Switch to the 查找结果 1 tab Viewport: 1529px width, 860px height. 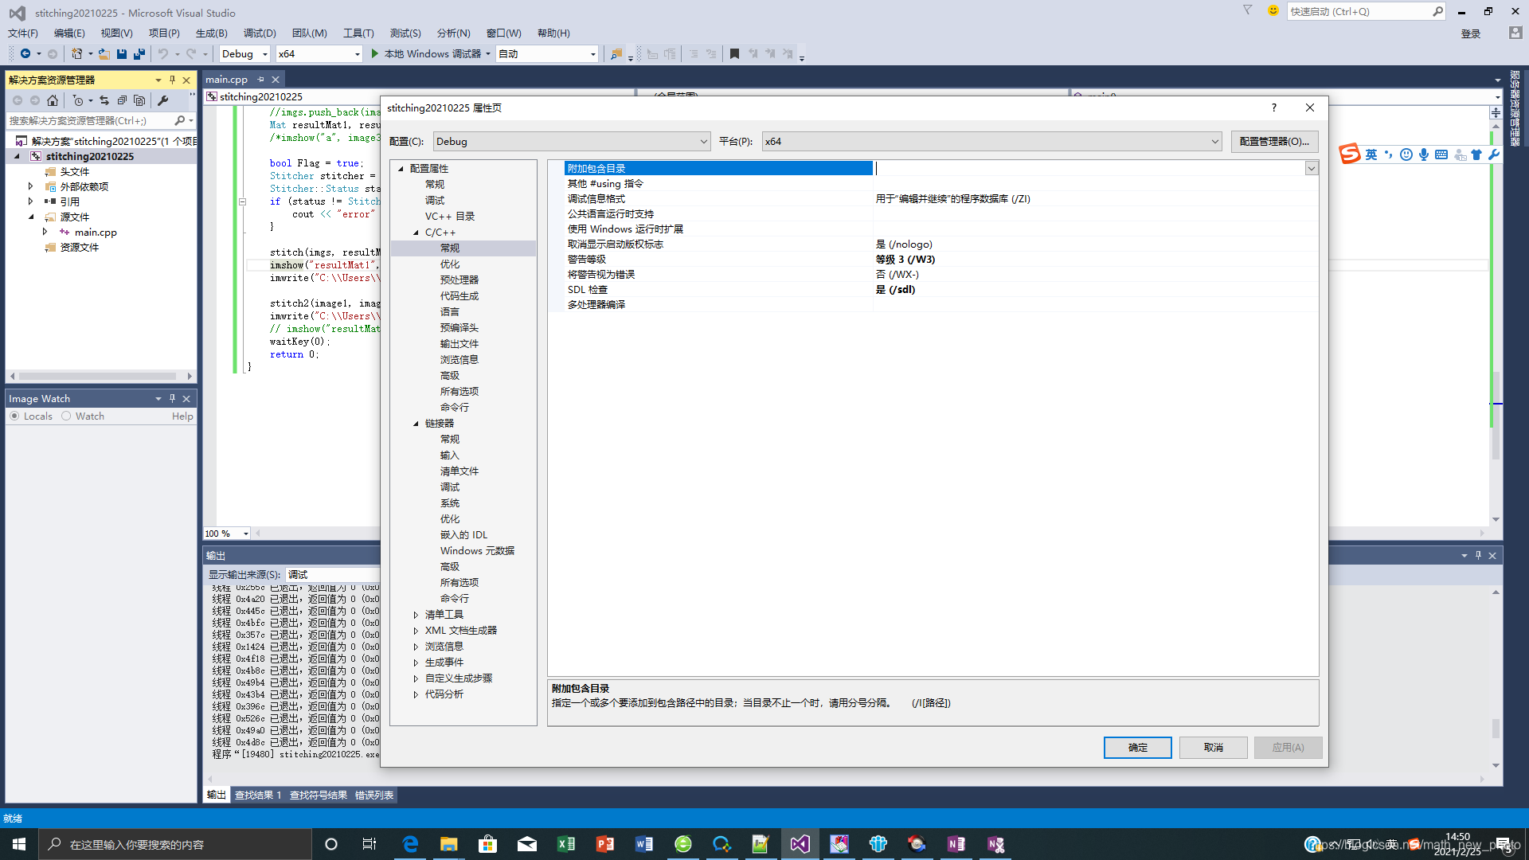[x=258, y=795]
